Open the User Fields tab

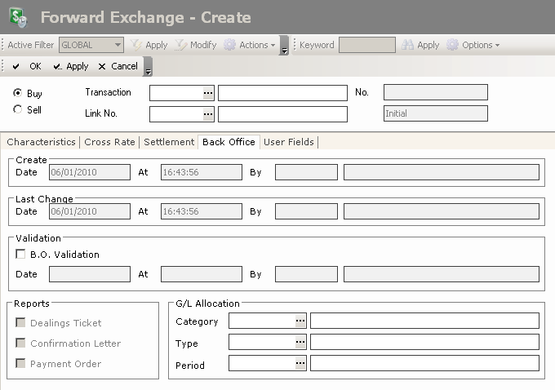coord(288,142)
